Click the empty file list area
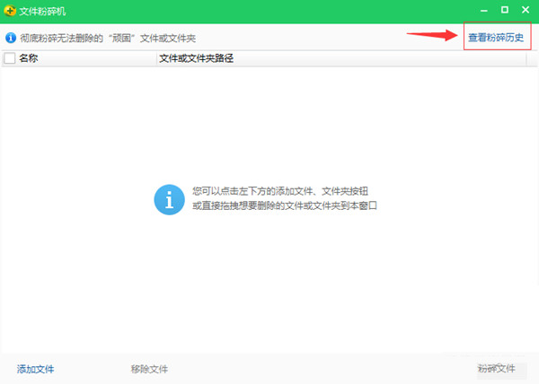This screenshot has width=539, height=384. pos(269,287)
